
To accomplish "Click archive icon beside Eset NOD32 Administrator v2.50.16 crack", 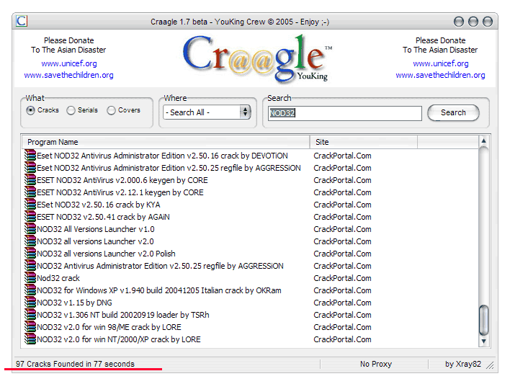I will point(30,155).
